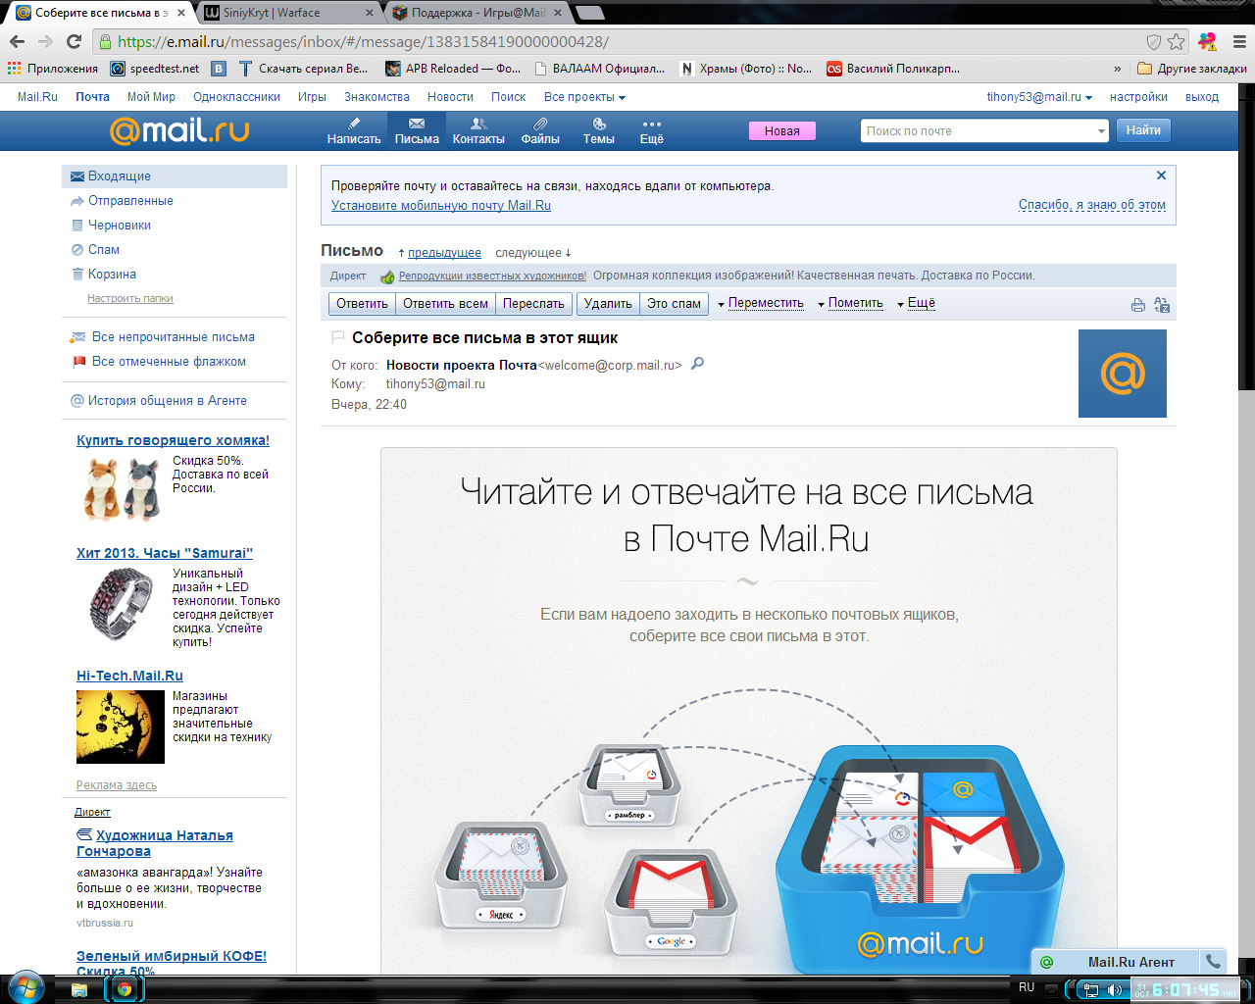Open Одноклассники in top menu
Viewport: 1255px width, 1004px height.
tap(236, 97)
